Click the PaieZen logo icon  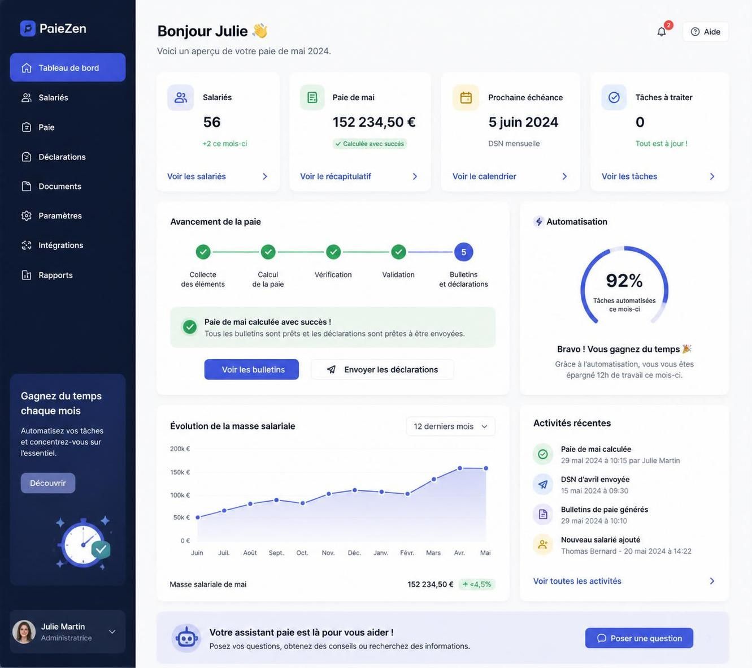28,28
